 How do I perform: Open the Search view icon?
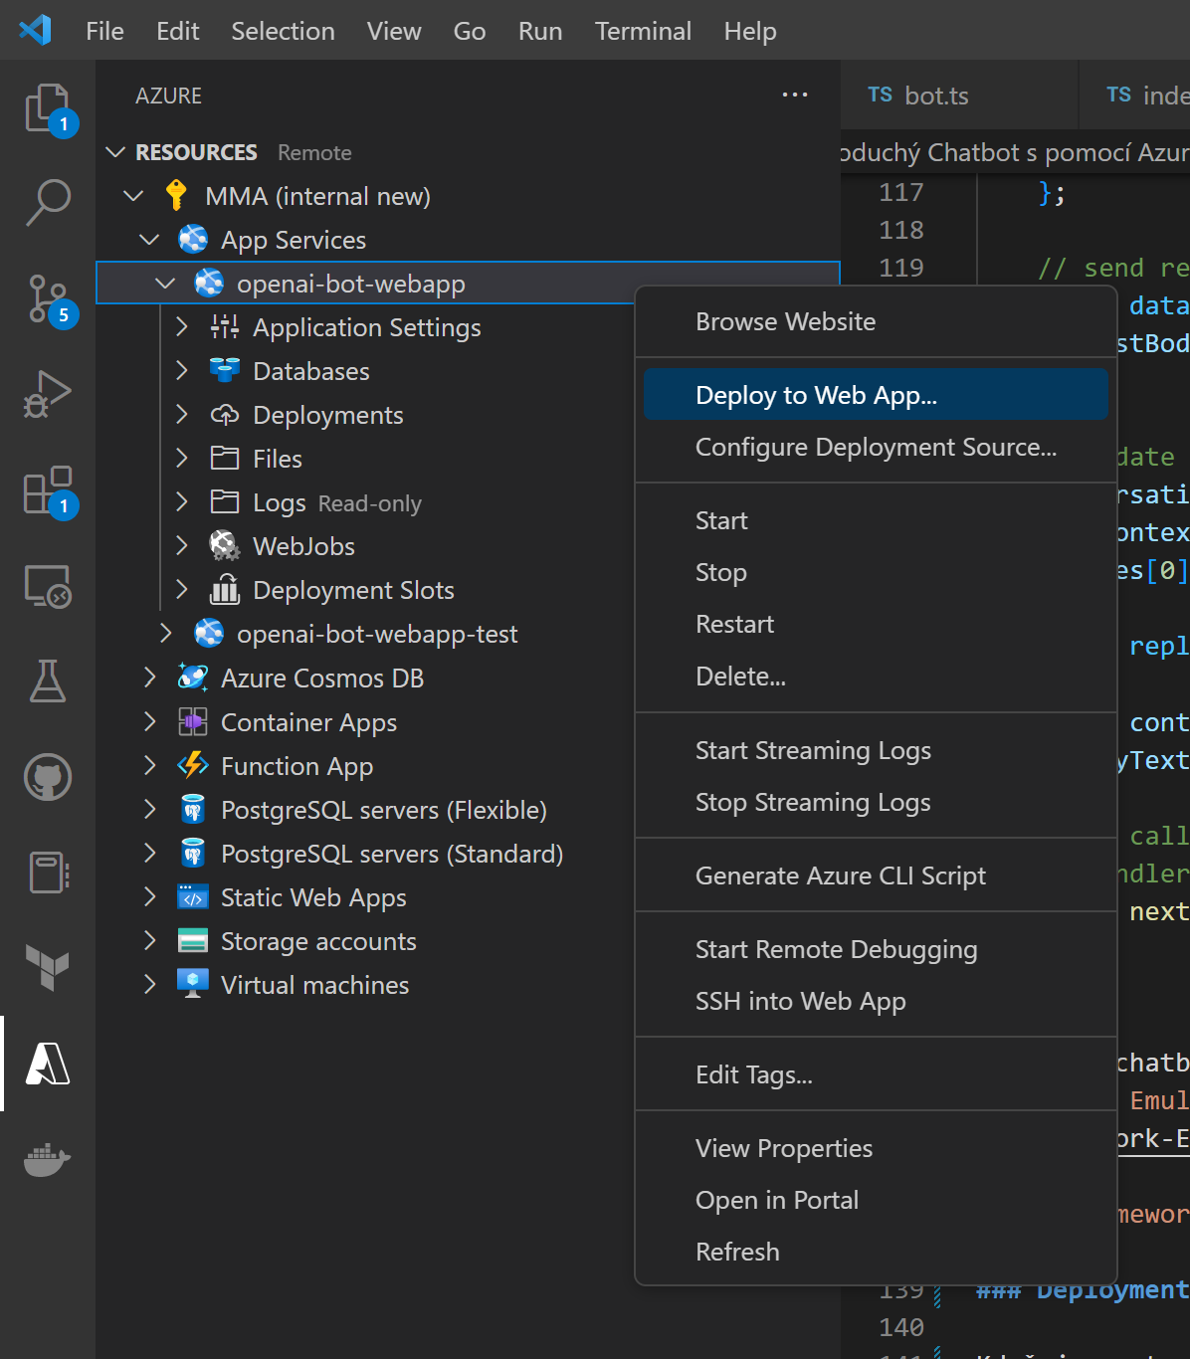tap(47, 202)
